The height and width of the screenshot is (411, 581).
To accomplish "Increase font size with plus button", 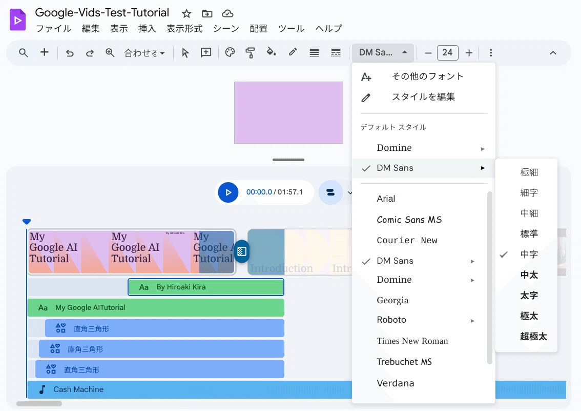I will 469,53.
